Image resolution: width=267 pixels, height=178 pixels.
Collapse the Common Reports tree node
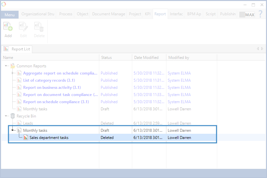(7, 66)
